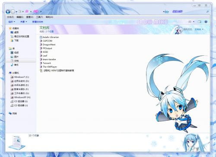216x157 pixels.
Task: Click the Videos library icon in sidebar
Action: click(12, 53)
